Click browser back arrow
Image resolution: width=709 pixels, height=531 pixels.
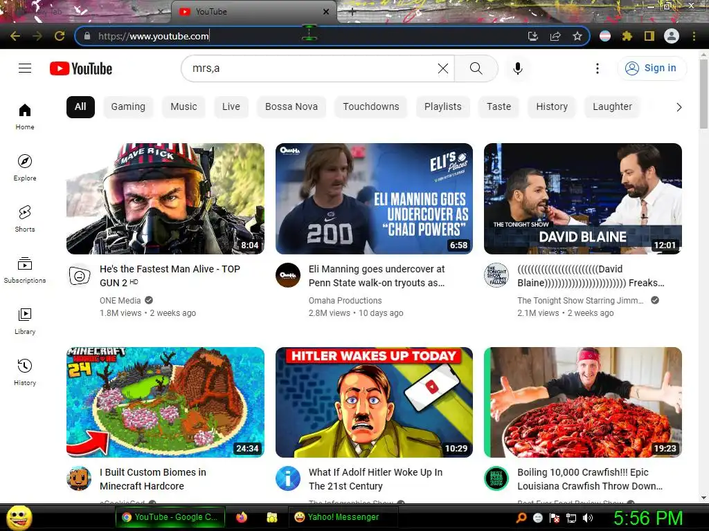point(15,36)
